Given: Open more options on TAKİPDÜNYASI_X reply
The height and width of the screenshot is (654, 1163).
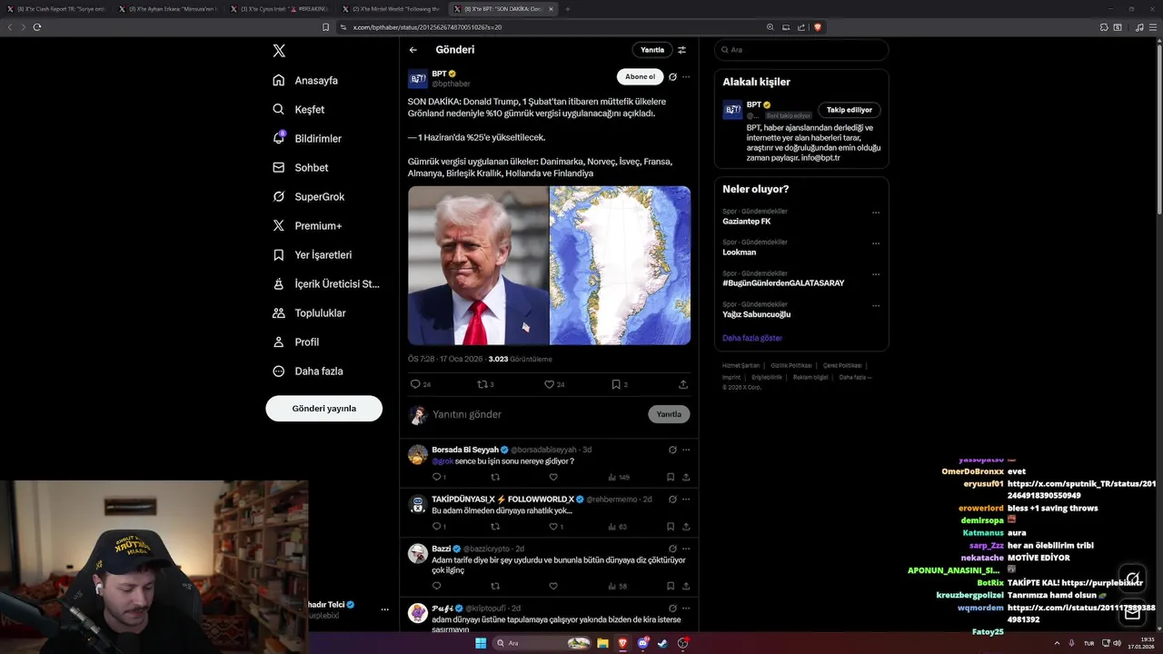Looking at the screenshot, I should 686,499.
